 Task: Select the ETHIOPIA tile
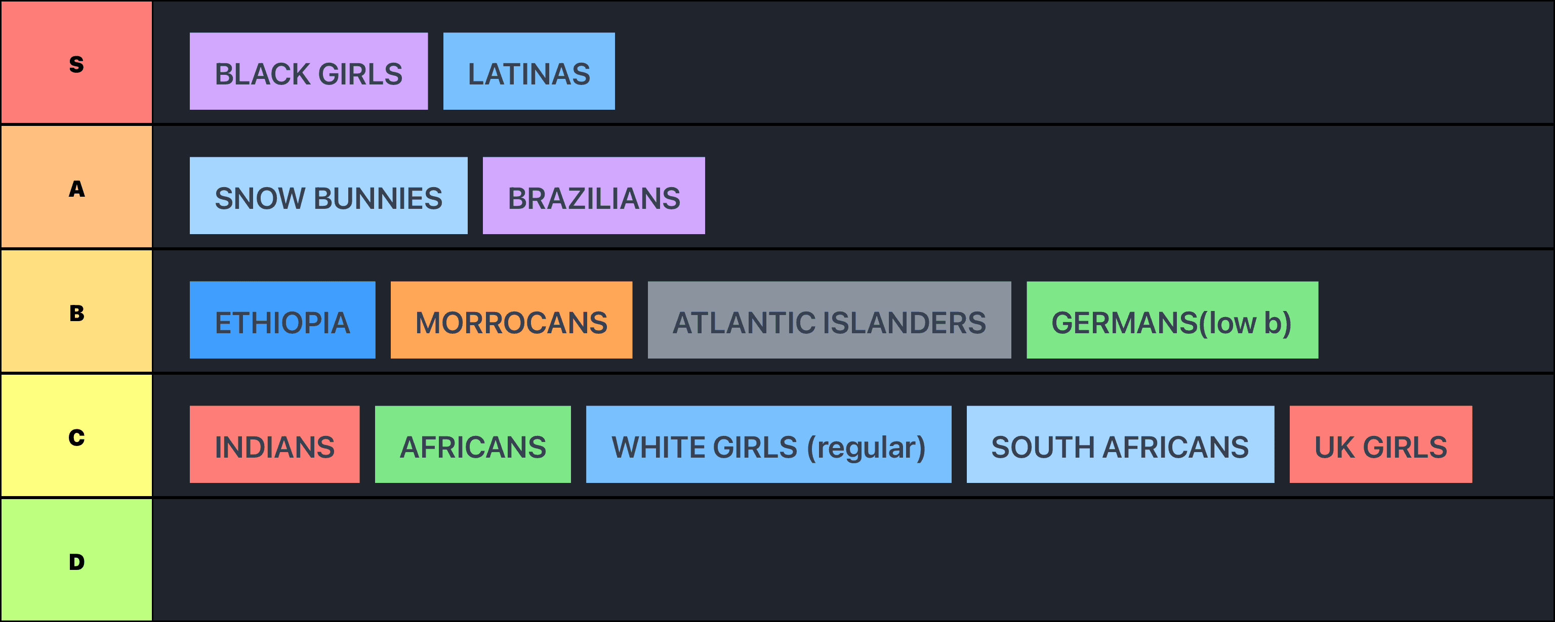[282, 320]
